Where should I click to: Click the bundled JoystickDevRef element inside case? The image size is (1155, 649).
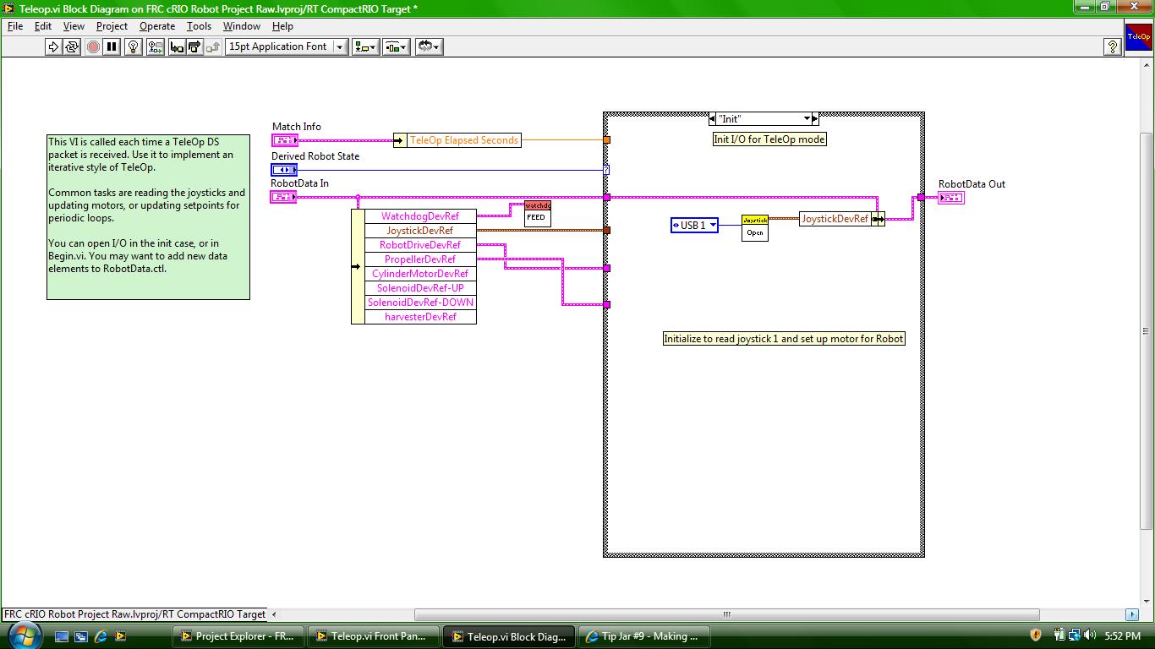(835, 219)
